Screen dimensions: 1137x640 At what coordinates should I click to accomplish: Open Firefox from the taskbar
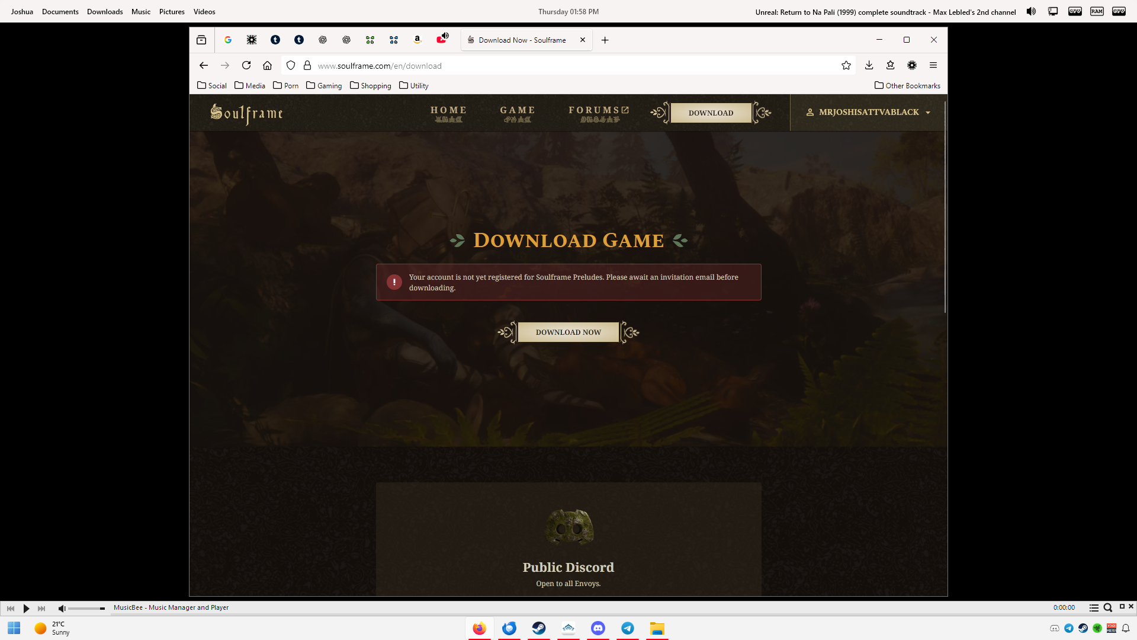pyautogui.click(x=480, y=628)
